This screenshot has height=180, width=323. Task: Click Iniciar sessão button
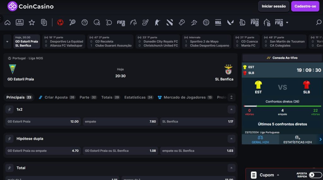[273, 6]
